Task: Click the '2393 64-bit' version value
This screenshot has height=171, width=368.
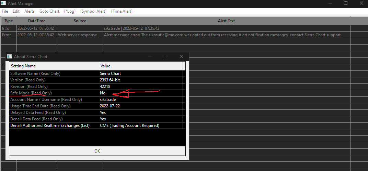Action: 141,80
